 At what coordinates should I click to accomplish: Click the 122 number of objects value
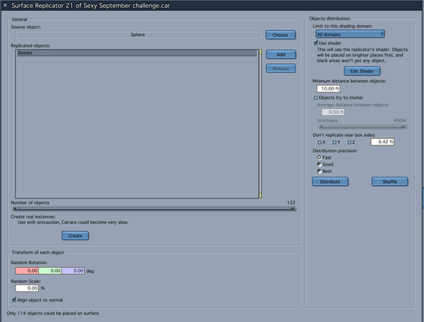coord(291,203)
